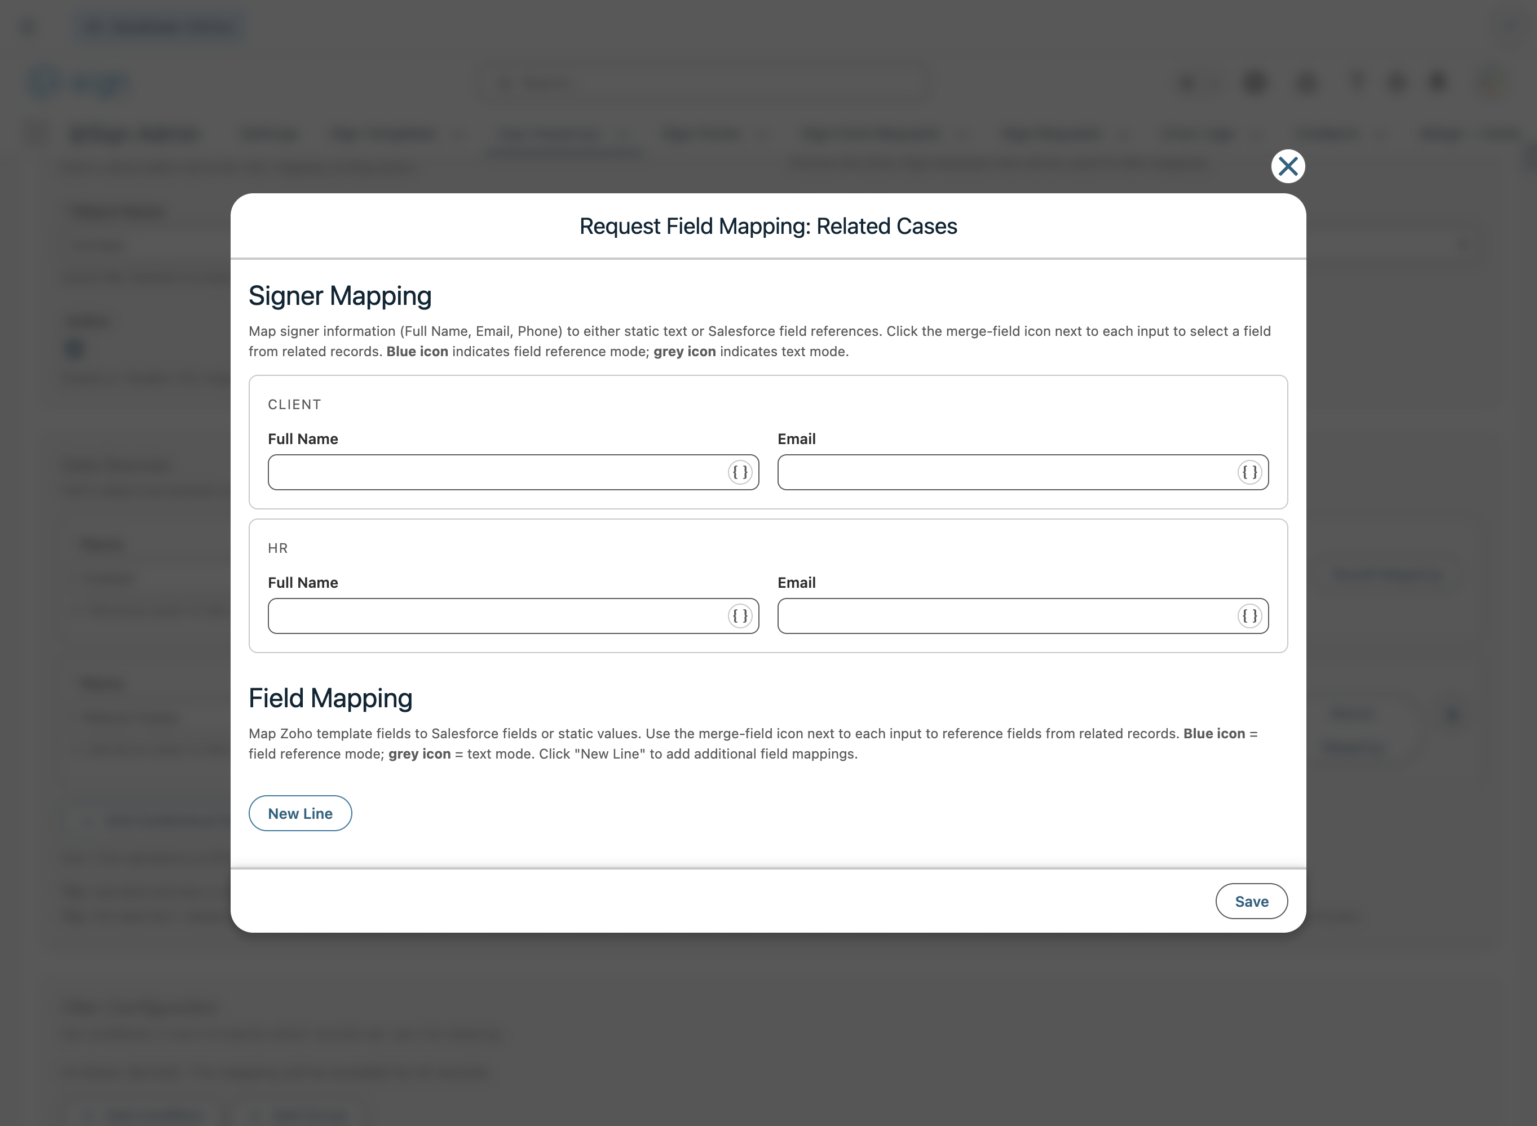This screenshot has height=1126, width=1537.
Task: Click the 'Signer Mapping' section heading
Action: (x=339, y=296)
